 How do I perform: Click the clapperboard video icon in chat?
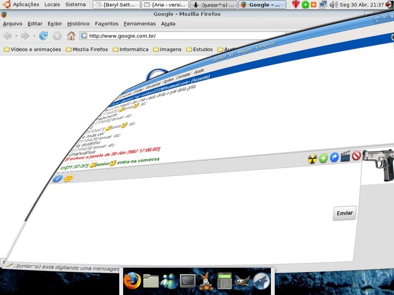(x=346, y=156)
